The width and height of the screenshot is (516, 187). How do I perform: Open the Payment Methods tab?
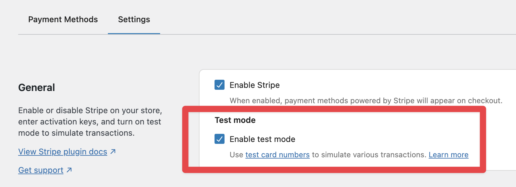click(63, 19)
